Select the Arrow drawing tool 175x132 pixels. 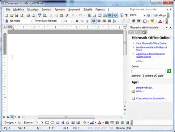[x=42, y=122]
